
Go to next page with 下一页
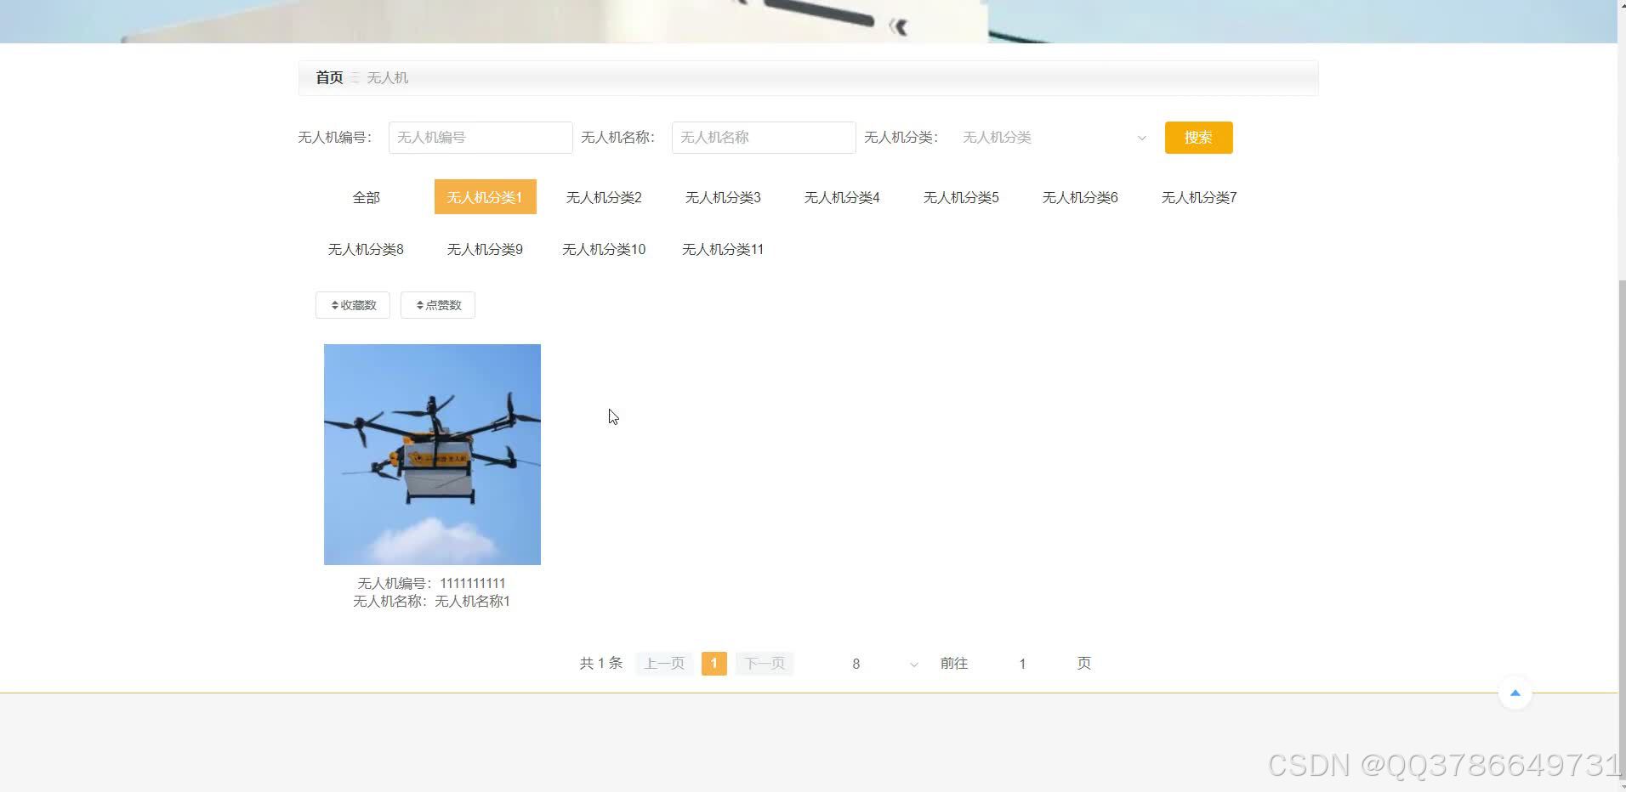coord(765,664)
